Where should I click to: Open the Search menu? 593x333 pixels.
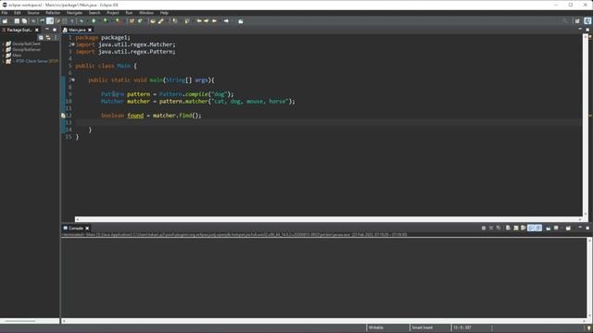tap(95, 13)
